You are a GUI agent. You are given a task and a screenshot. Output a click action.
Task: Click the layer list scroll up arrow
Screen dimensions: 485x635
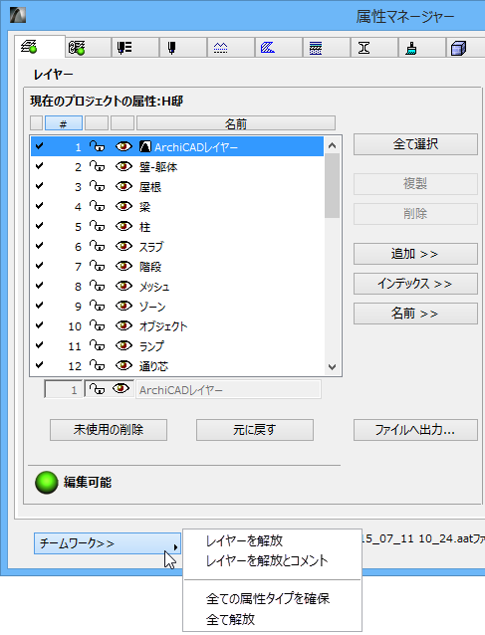[333, 145]
